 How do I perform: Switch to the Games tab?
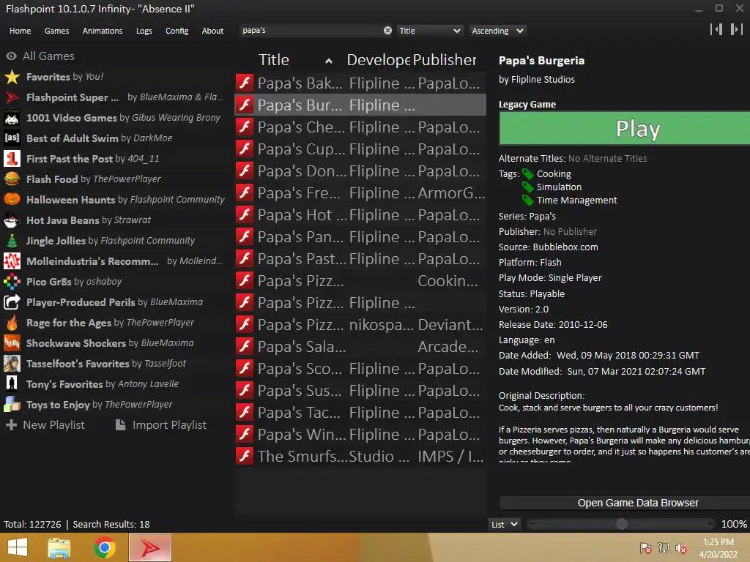(x=56, y=31)
